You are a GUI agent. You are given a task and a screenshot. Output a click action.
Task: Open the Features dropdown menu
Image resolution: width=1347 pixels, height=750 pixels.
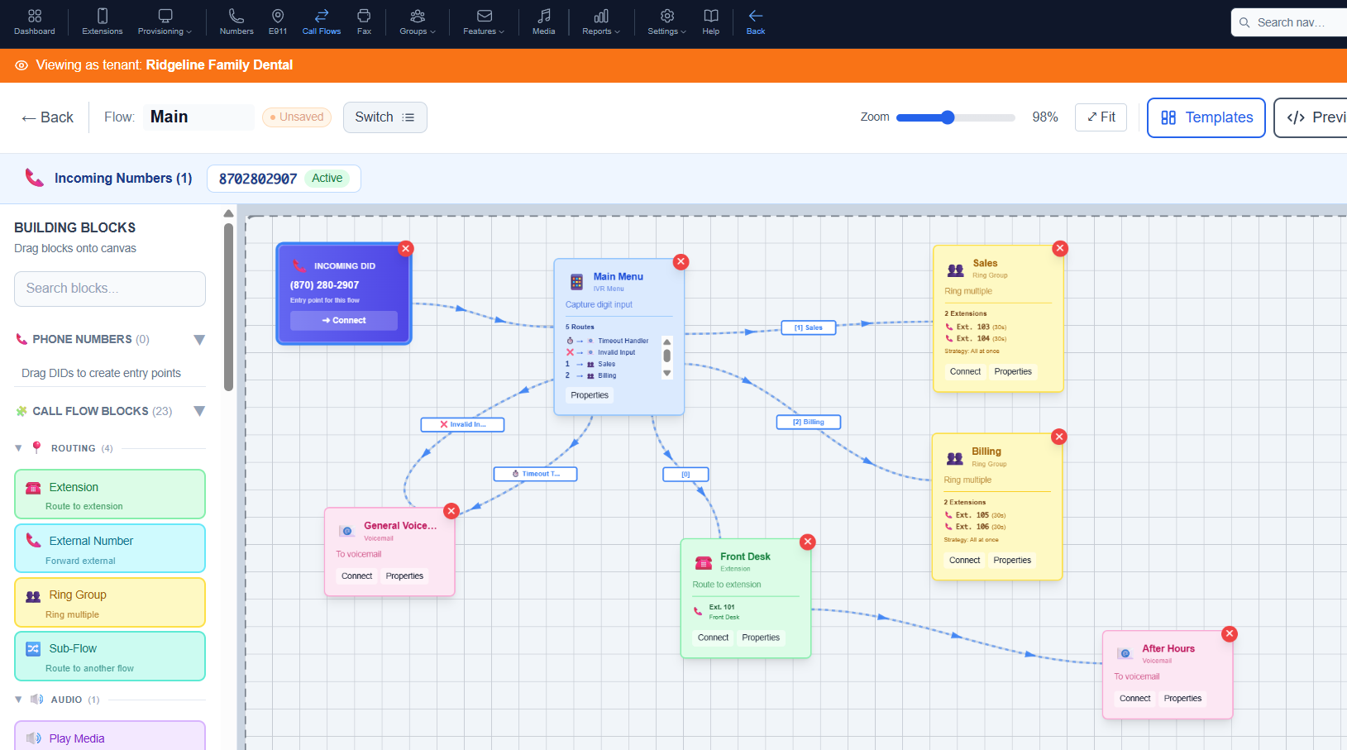[x=484, y=21]
